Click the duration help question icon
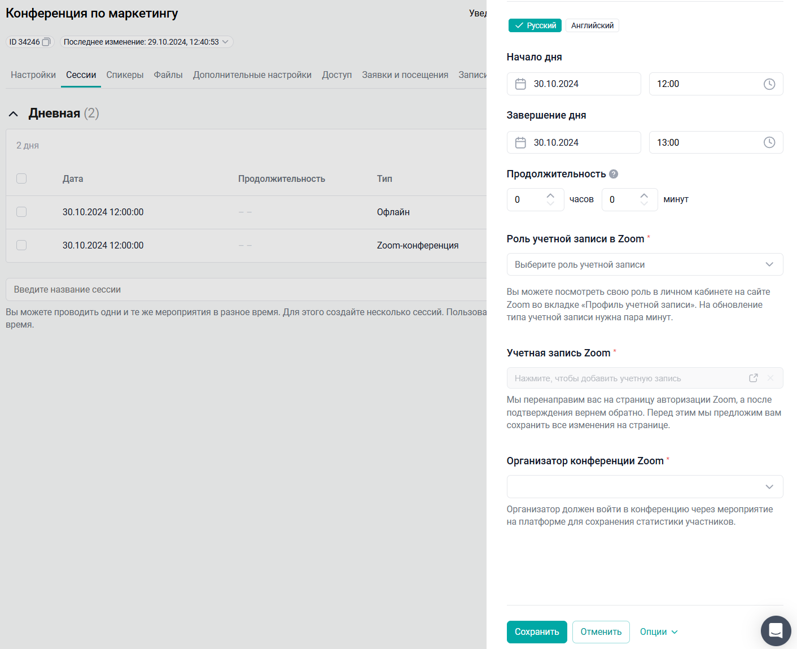Viewport: 797px width, 649px height. point(614,174)
